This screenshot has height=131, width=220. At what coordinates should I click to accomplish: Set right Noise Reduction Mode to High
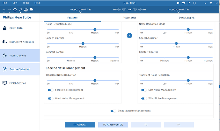tap(212, 29)
